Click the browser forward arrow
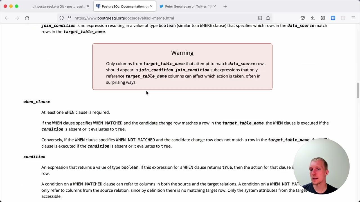This screenshot has width=360, height=202. 17,18
